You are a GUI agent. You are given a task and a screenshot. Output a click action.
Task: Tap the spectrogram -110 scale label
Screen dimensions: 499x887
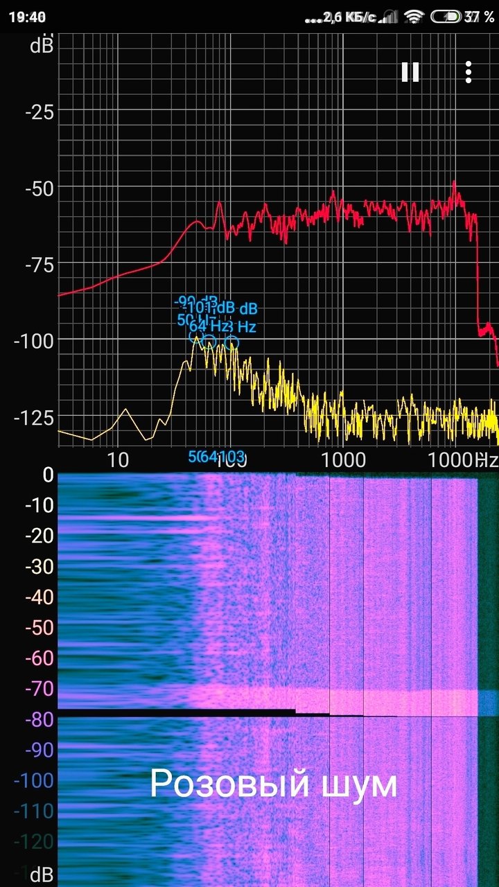point(35,811)
